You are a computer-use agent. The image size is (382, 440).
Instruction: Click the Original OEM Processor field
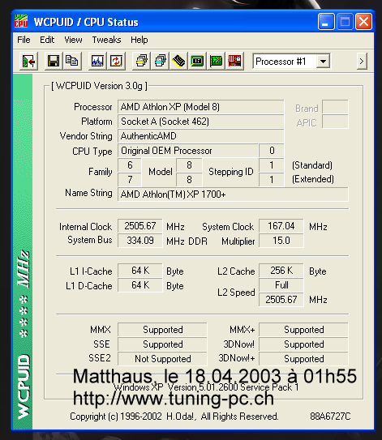click(x=187, y=151)
